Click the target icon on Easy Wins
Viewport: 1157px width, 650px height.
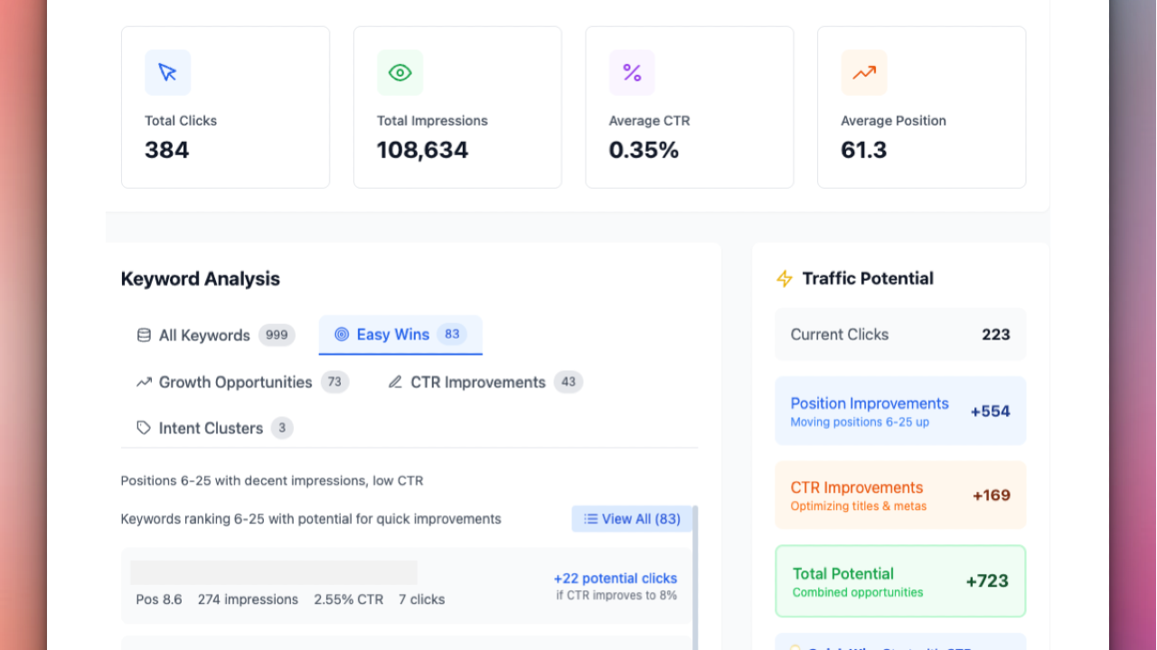tap(342, 334)
